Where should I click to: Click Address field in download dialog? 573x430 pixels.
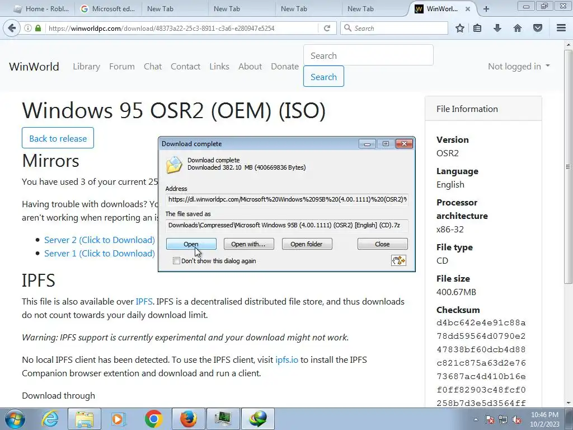click(x=287, y=200)
